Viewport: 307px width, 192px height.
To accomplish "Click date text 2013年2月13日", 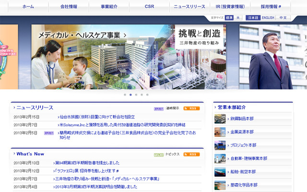I will [x=26, y=163].
